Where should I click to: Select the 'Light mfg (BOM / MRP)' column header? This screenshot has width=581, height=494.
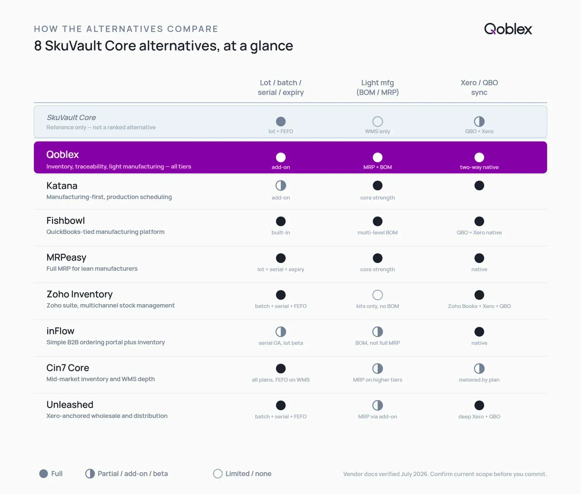pos(378,88)
